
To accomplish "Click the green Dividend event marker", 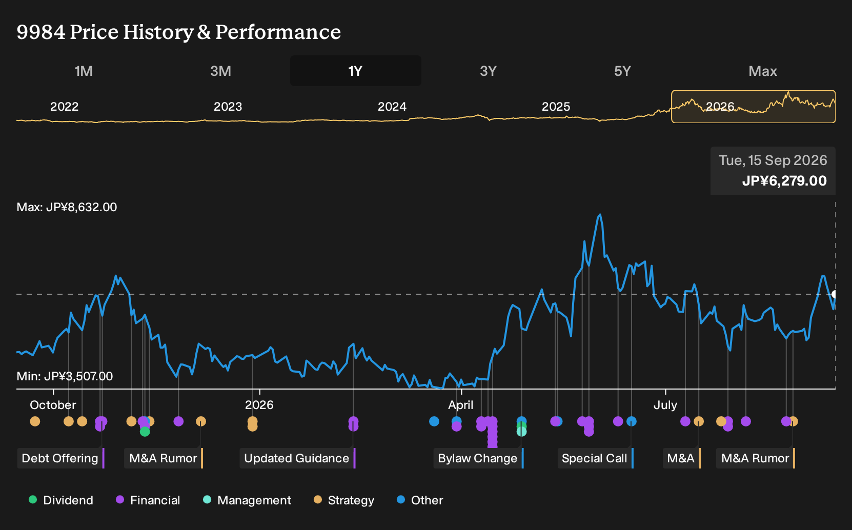I will (x=145, y=432).
